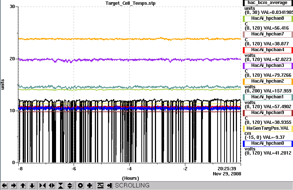Viewport: 293px width, 190px height.
Task: Click the 20 tick label on the y-axis
Action: (12, 59)
